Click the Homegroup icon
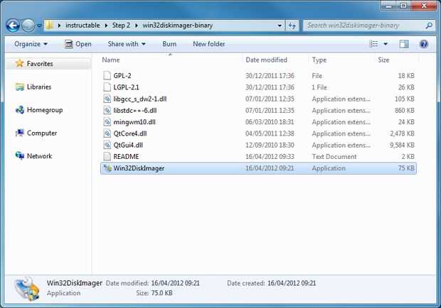 [x=20, y=110]
